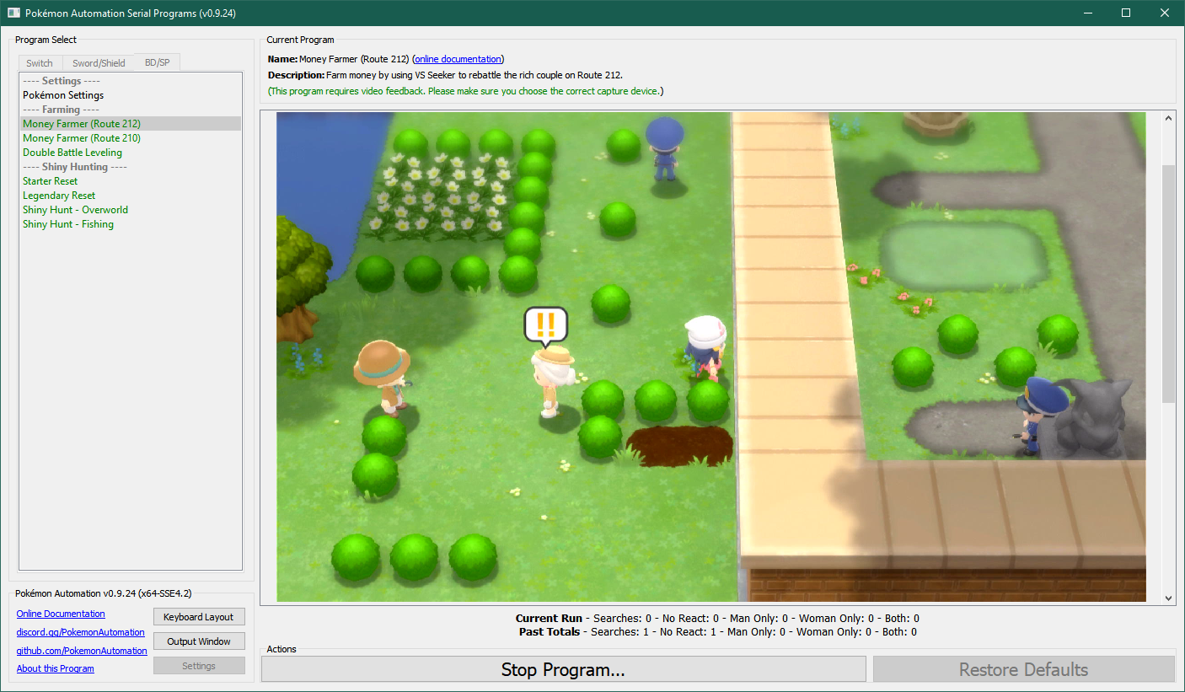Click the double exclamation speech bubble in the video

(545, 325)
